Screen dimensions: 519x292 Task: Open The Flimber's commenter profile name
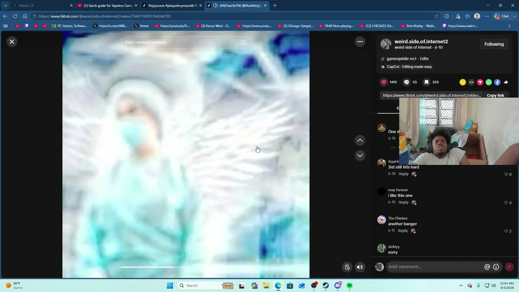[398, 218]
